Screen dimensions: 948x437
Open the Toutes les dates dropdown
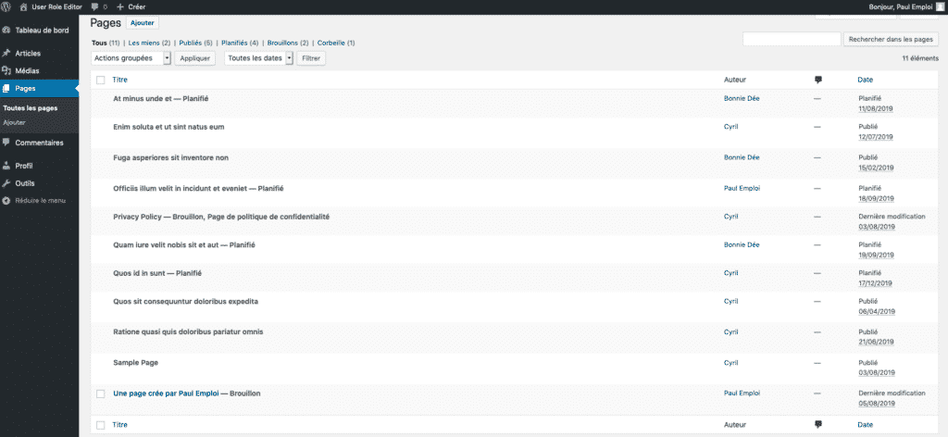(x=259, y=57)
